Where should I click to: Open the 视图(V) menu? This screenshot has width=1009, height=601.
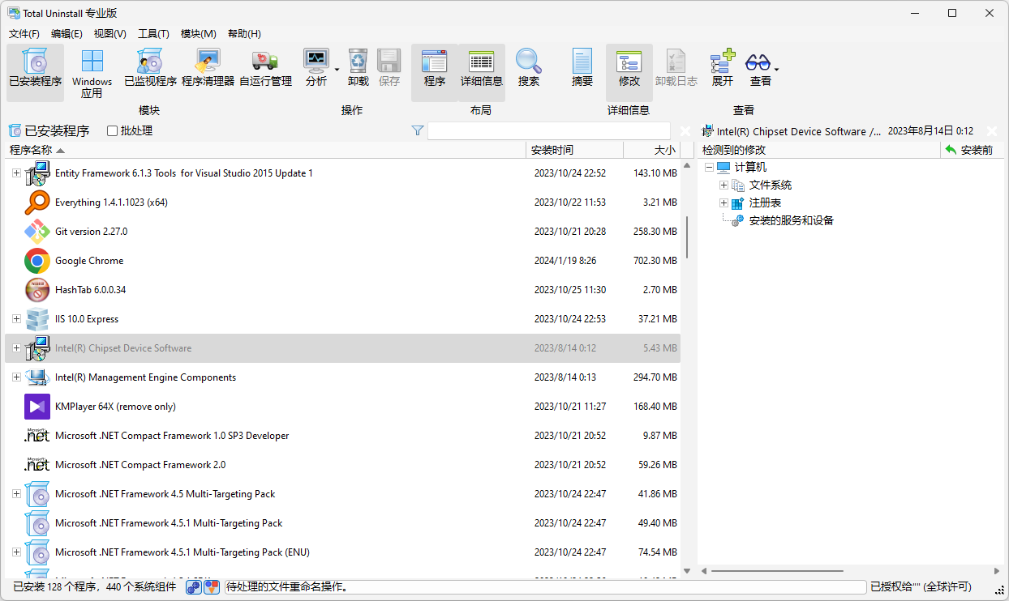(x=109, y=33)
